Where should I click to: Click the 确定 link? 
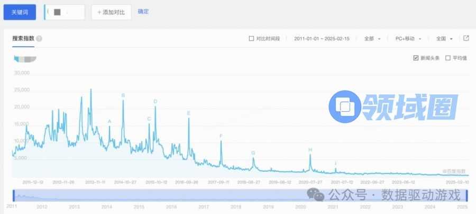[x=143, y=12]
